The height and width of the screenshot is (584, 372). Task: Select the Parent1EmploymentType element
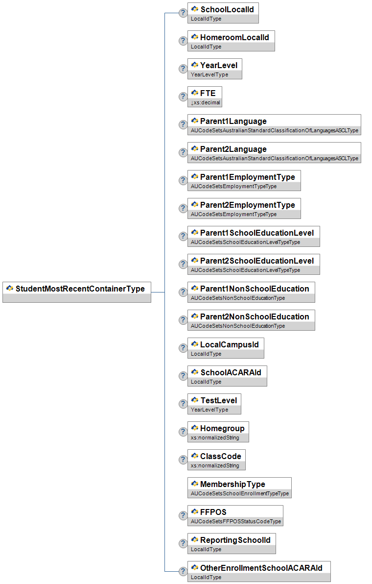tap(244, 181)
